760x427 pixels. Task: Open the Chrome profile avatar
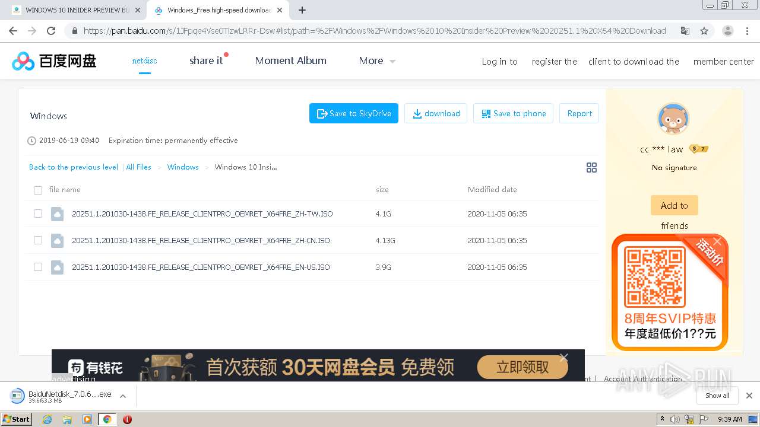click(727, 31)
